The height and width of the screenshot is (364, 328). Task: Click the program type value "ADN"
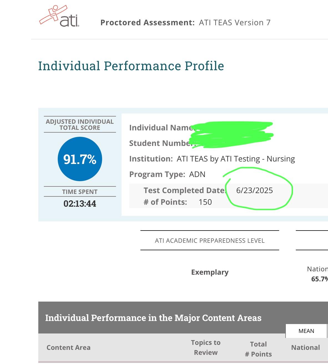(197, 175)
